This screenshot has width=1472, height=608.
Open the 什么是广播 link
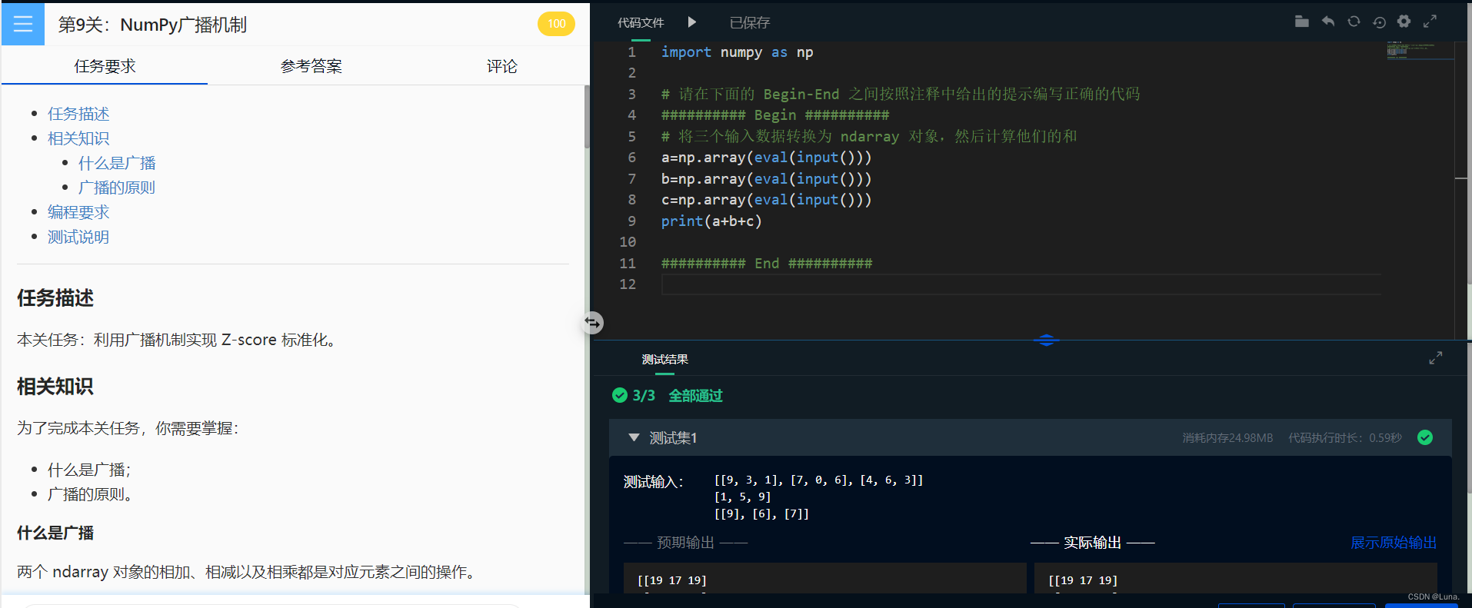tap(117, 163)
